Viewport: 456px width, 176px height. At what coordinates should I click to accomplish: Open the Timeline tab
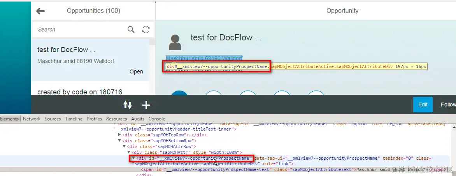74,119
